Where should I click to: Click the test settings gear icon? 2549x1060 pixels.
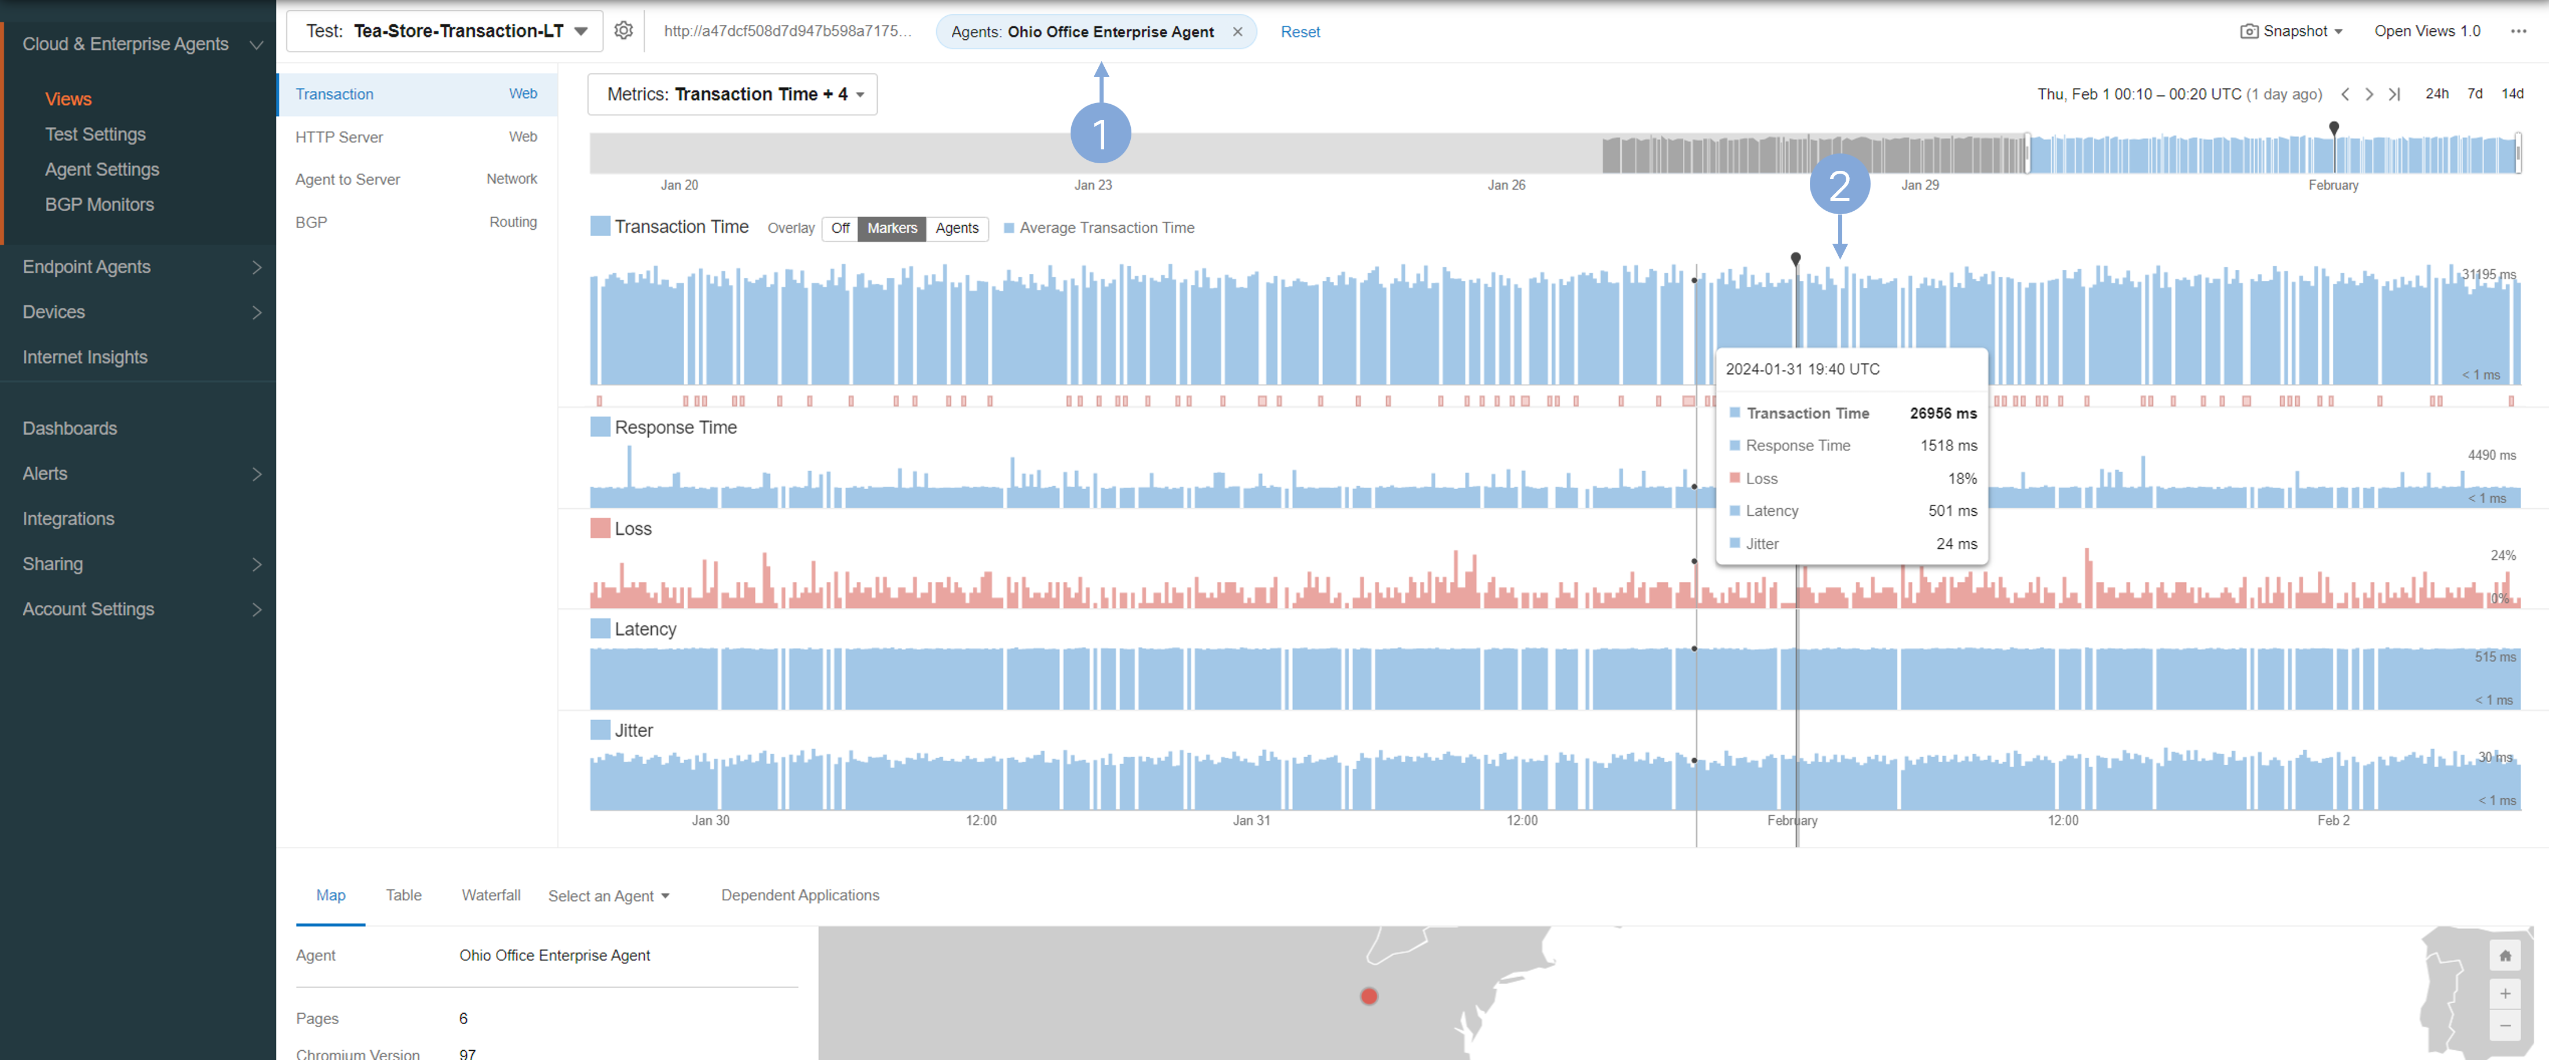(x=623, y=31)
